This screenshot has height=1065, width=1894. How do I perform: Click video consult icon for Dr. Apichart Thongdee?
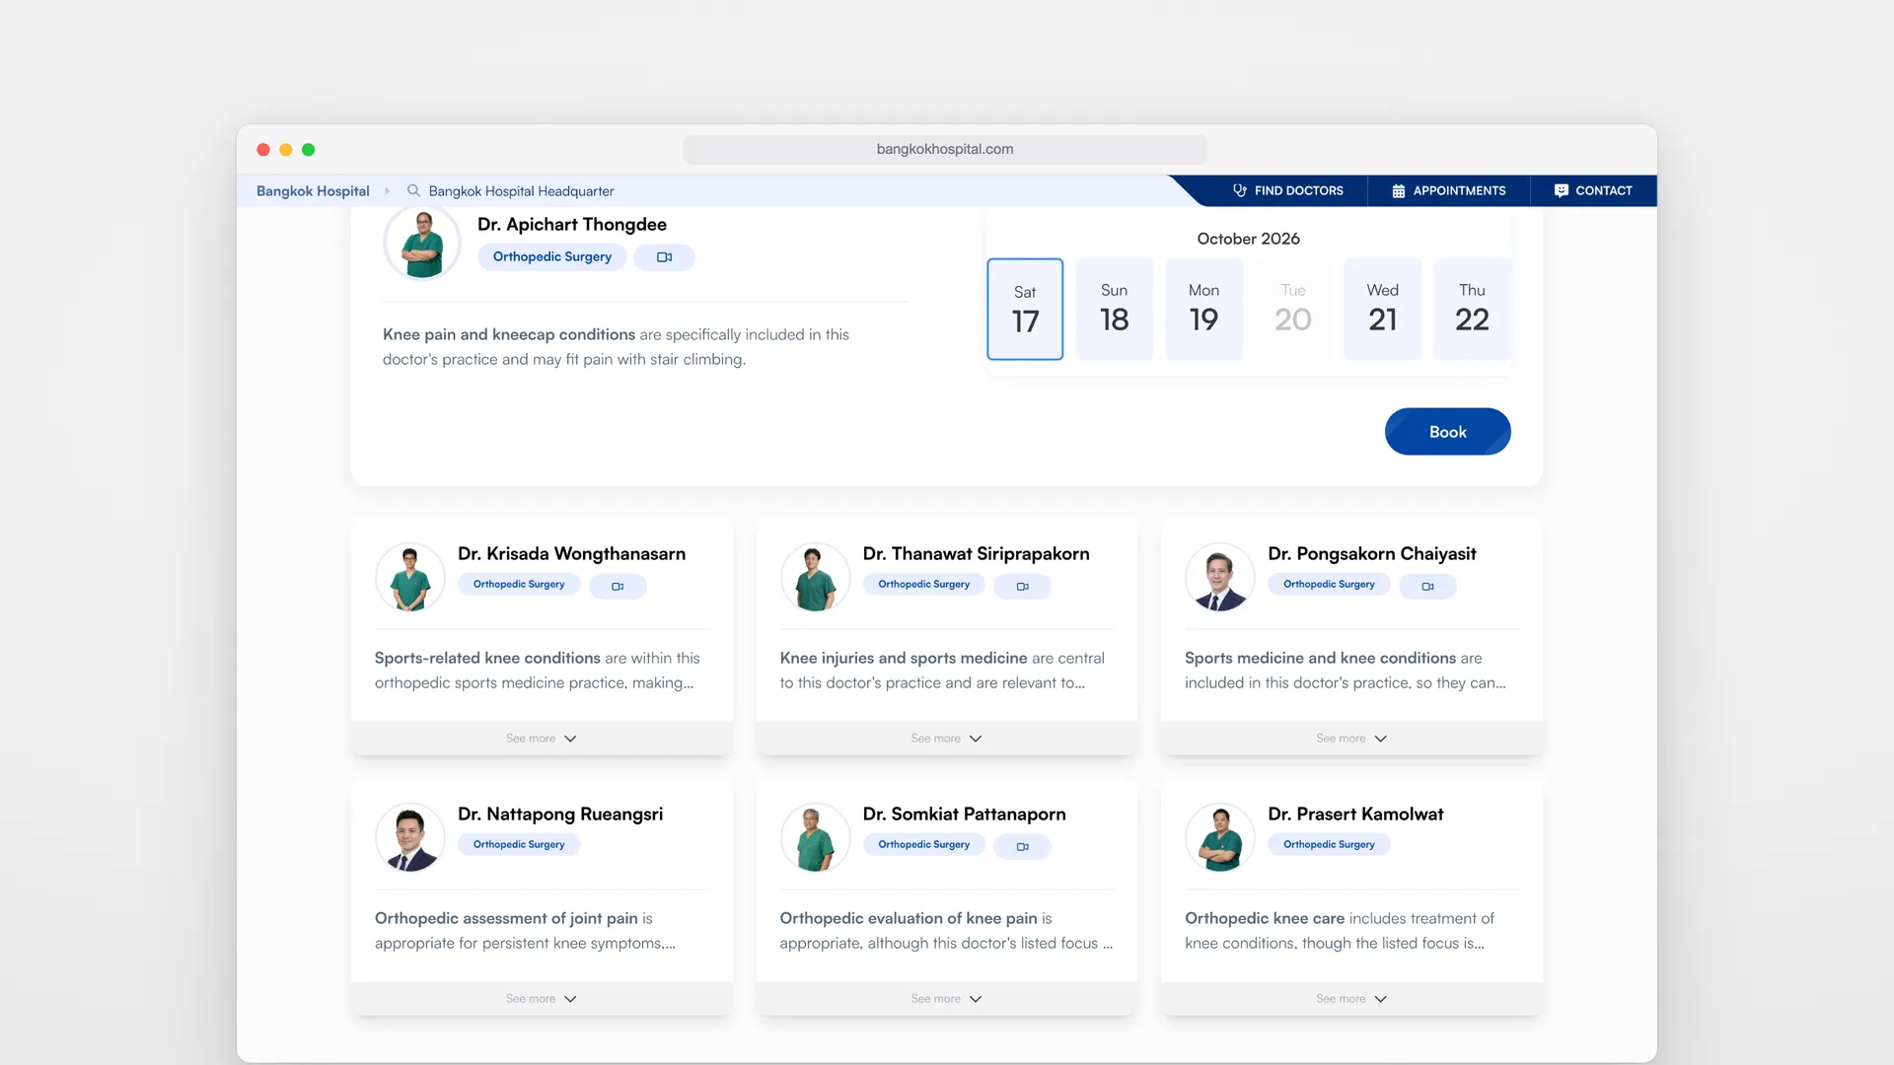pos(664,257)
